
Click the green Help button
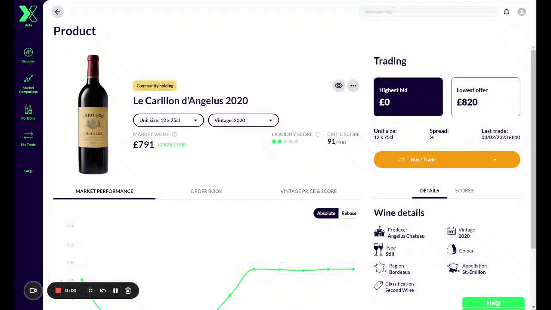point(493,303)
